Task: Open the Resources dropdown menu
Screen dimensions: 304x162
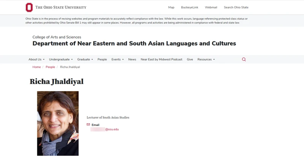Action: (x=206, y=60)
